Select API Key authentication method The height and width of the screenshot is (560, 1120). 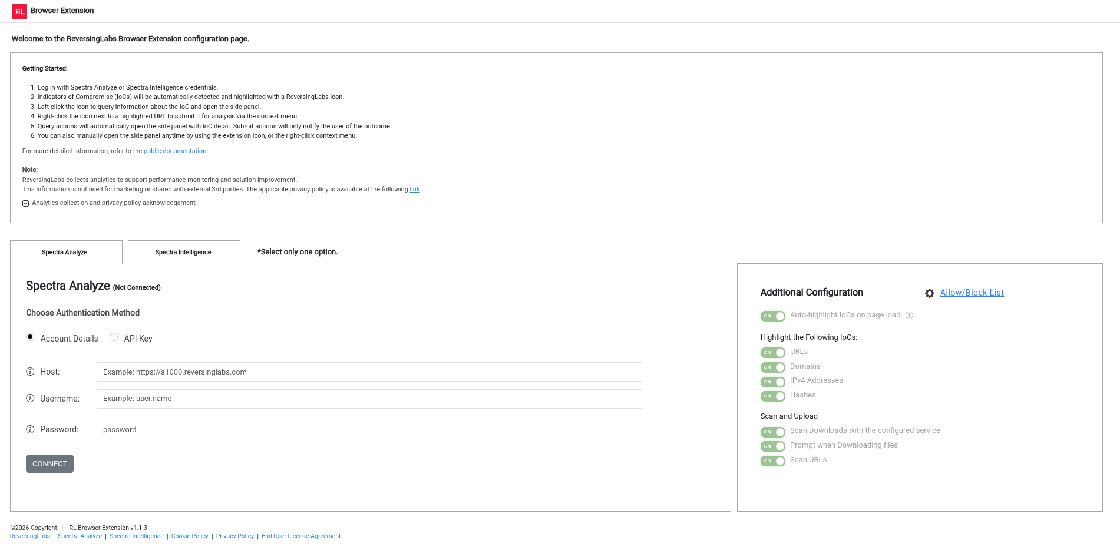tap(114, 337)
